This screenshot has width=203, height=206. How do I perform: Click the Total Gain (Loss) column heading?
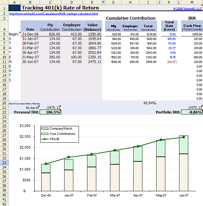click(x=169, y=26)
